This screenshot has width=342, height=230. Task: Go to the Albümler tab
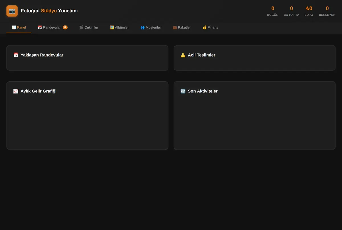pos(119,27)
